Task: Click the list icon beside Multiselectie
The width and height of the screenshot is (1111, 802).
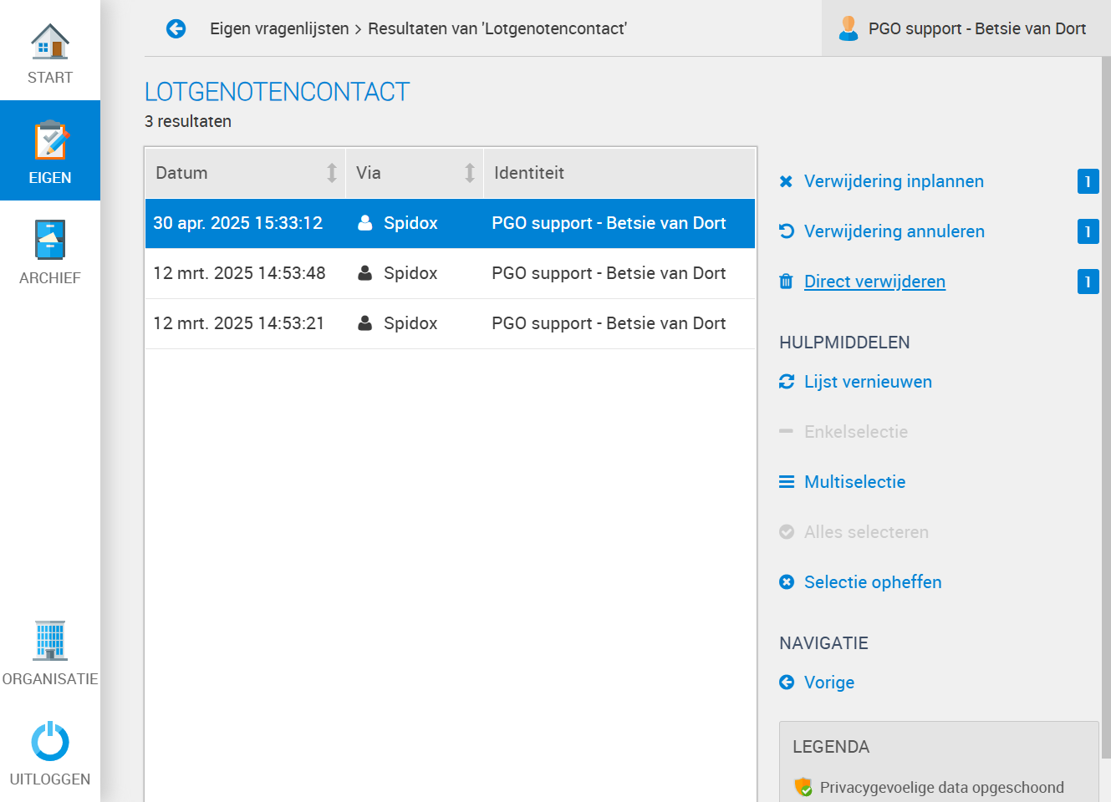Action: click(787, 482)
